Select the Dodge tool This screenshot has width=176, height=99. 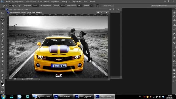pyautogui.click(x=2, y=57)
